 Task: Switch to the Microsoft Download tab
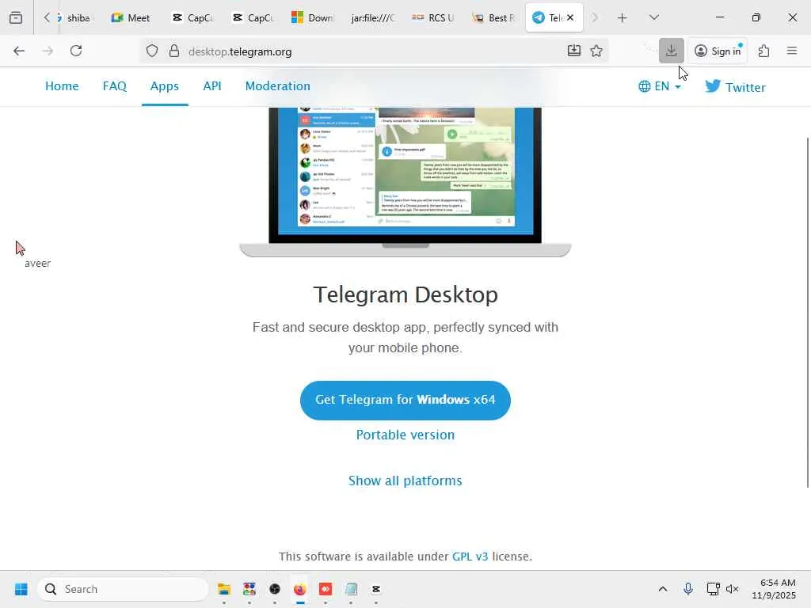(312, 17)
